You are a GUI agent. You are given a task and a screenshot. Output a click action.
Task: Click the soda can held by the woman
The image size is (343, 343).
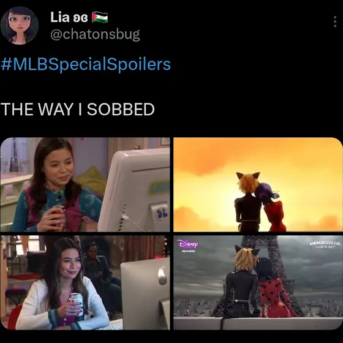coord(77,304)
